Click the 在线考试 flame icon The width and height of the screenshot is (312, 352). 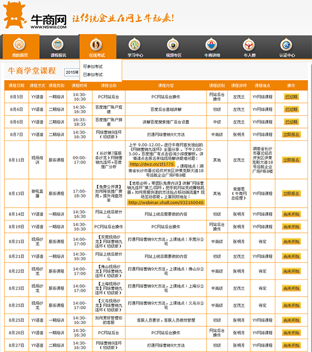point(97,44)
